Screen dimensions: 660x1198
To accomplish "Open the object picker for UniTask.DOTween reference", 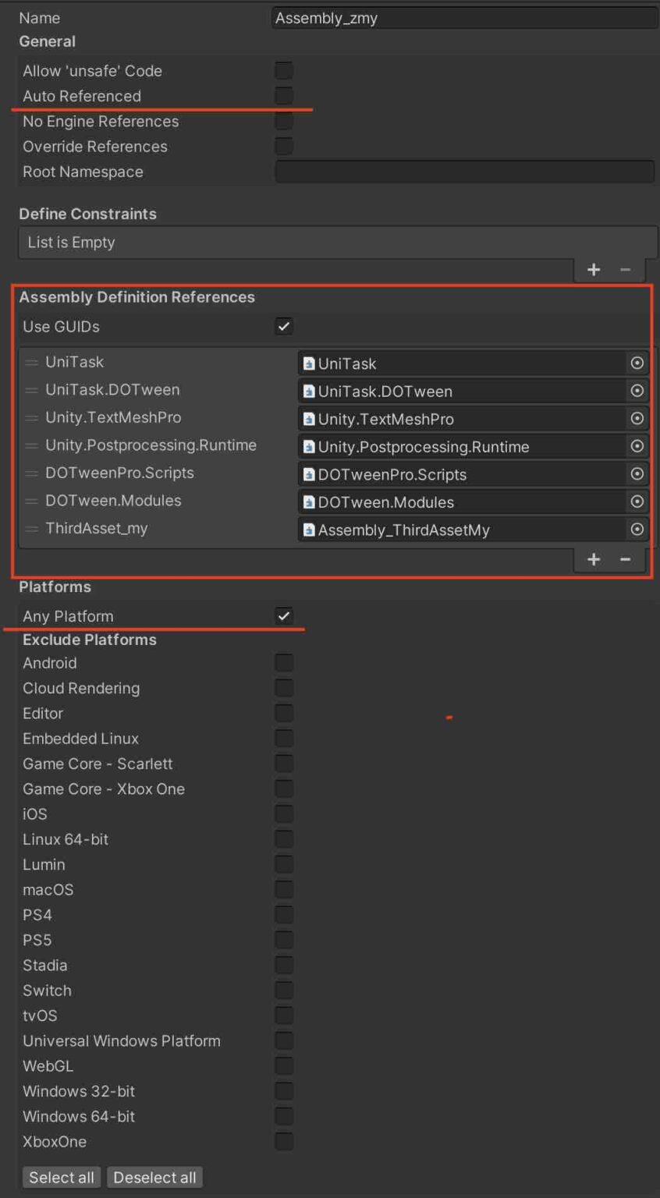I will point(637,391).
